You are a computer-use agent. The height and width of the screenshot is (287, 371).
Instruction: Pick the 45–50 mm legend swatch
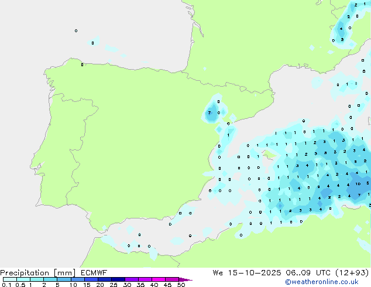pyautogui.click(x=172, y=279)
